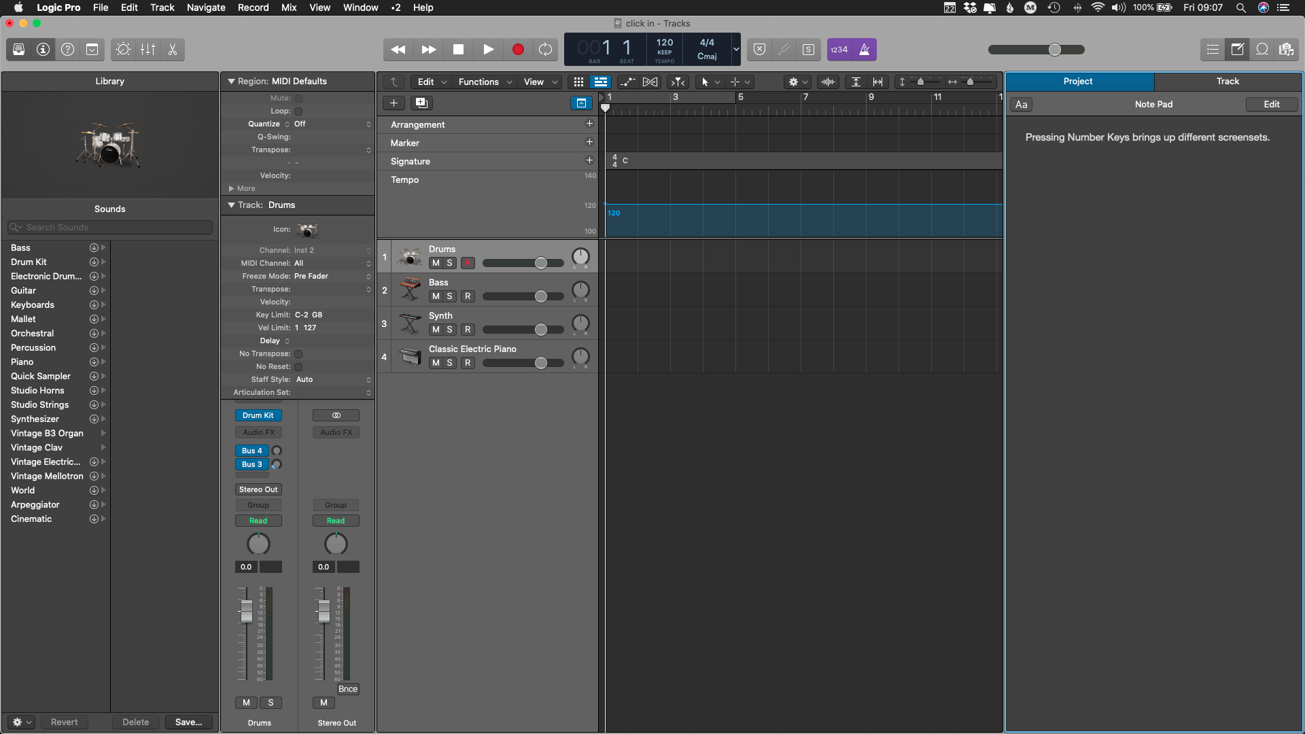Click the Drum Kit instrument slot
The image size is (1305, 734).
click(x=258, y=416)
